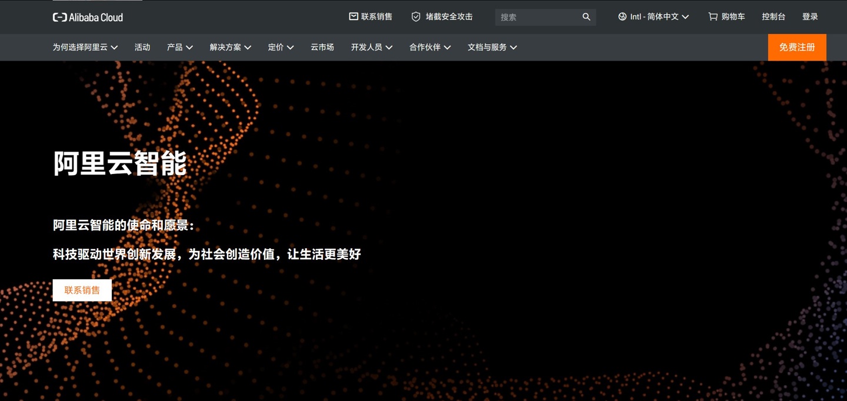
Task: Expand the 合作伙伴 partners menu
Action: pyautogui.click(x=430, y=47)
